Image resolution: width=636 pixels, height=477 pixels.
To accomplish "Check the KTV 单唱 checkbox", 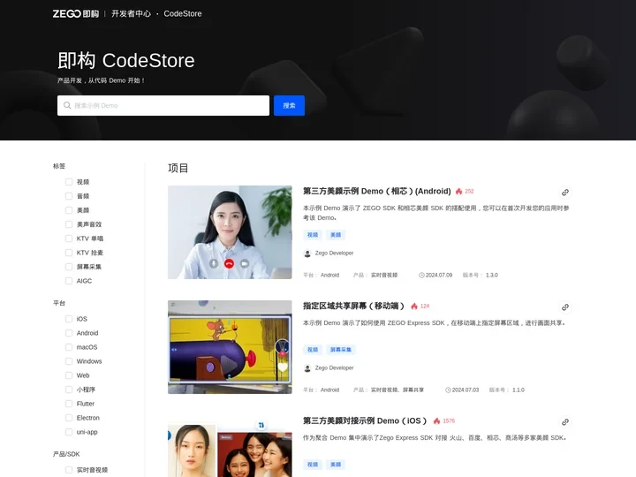I will click(69, 238).
